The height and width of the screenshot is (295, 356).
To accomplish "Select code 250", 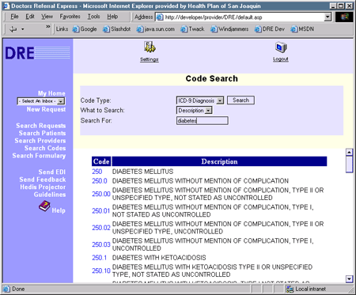I will (97, 172).
